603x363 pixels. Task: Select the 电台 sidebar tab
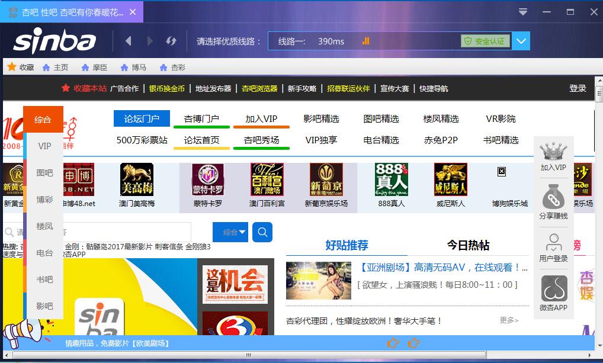click(44, 253)
